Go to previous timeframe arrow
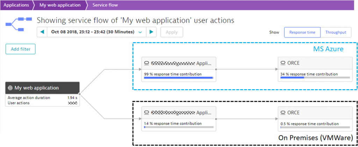 tap(42, 32)
